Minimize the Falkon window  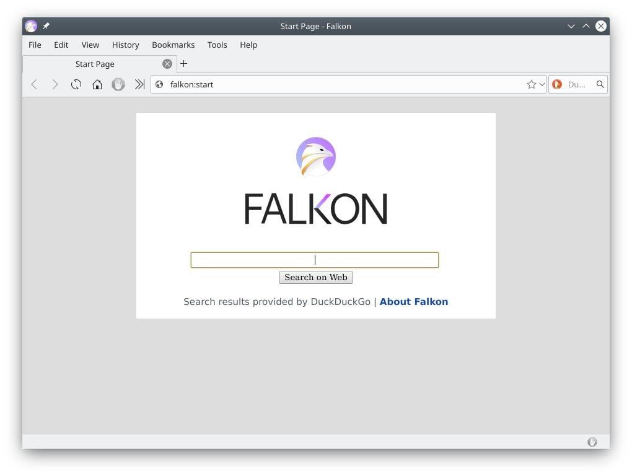point(571,26)
